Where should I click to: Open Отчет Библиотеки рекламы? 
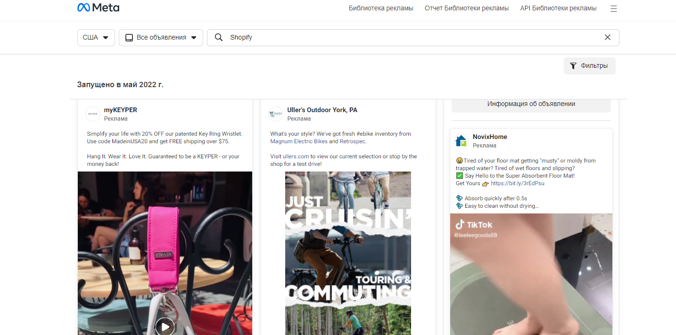pos(466,8)
